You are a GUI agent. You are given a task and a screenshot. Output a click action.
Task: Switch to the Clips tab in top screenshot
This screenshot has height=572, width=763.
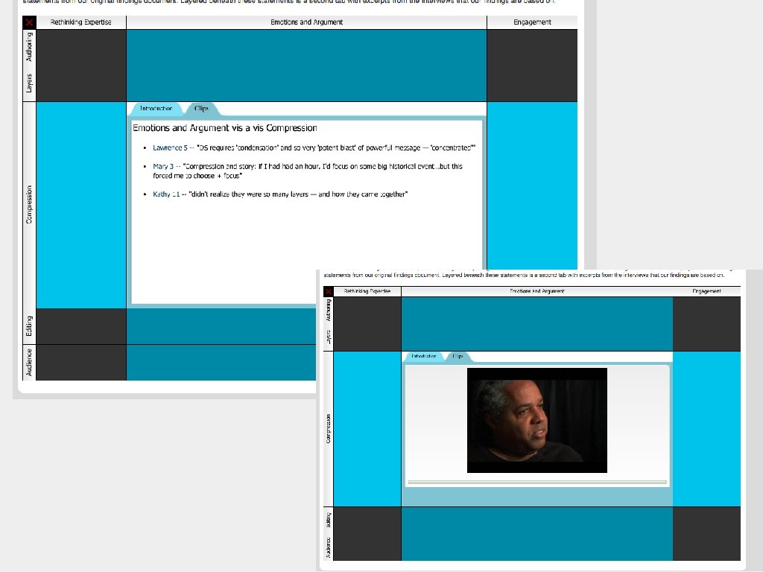201,109
